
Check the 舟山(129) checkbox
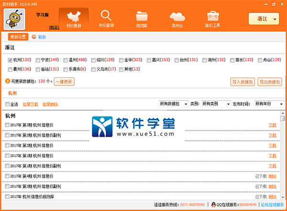[260, 60]
